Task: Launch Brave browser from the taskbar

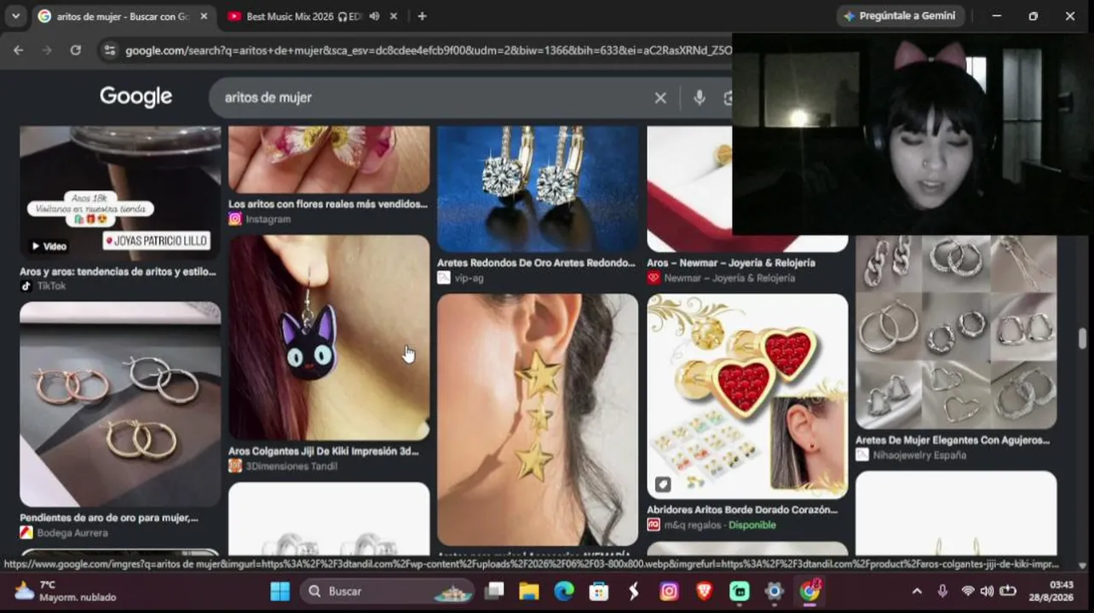Action: [x=704, y=591]
